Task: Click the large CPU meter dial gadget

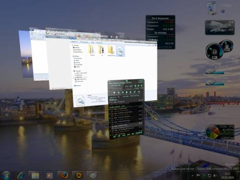Action: (214, 51)
